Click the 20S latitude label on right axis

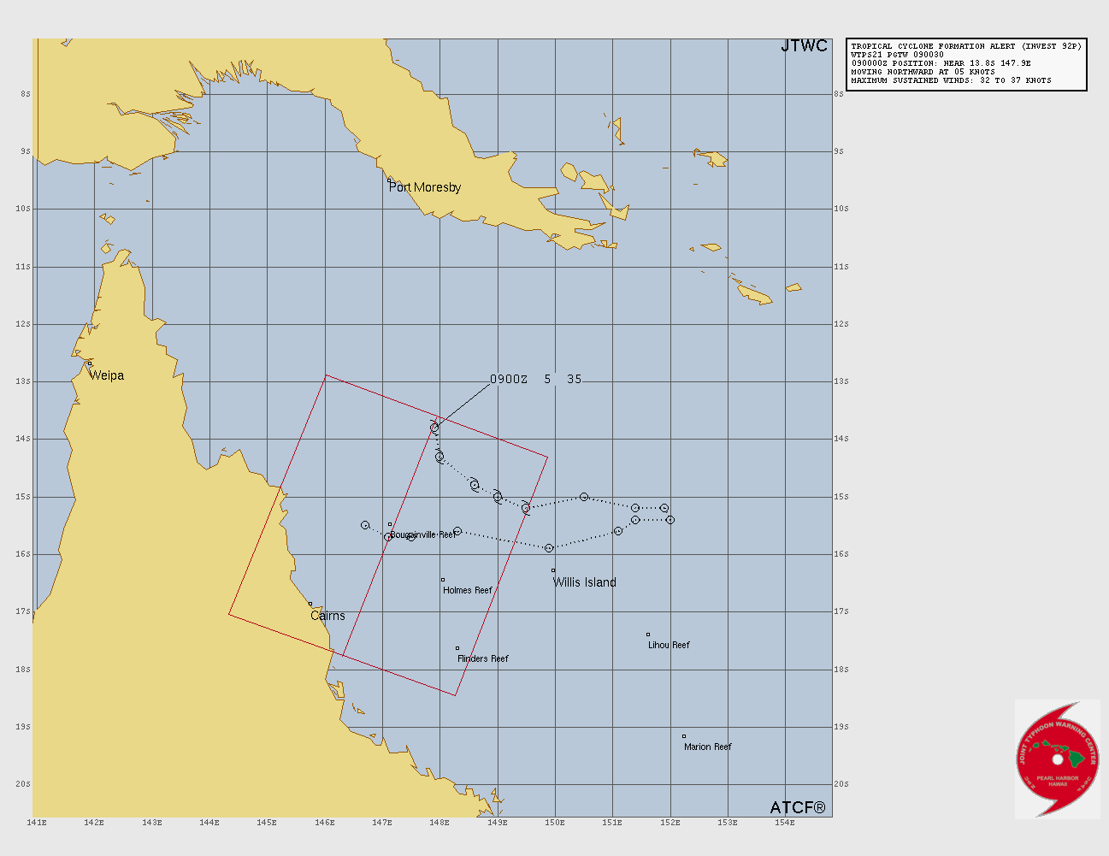841,784
